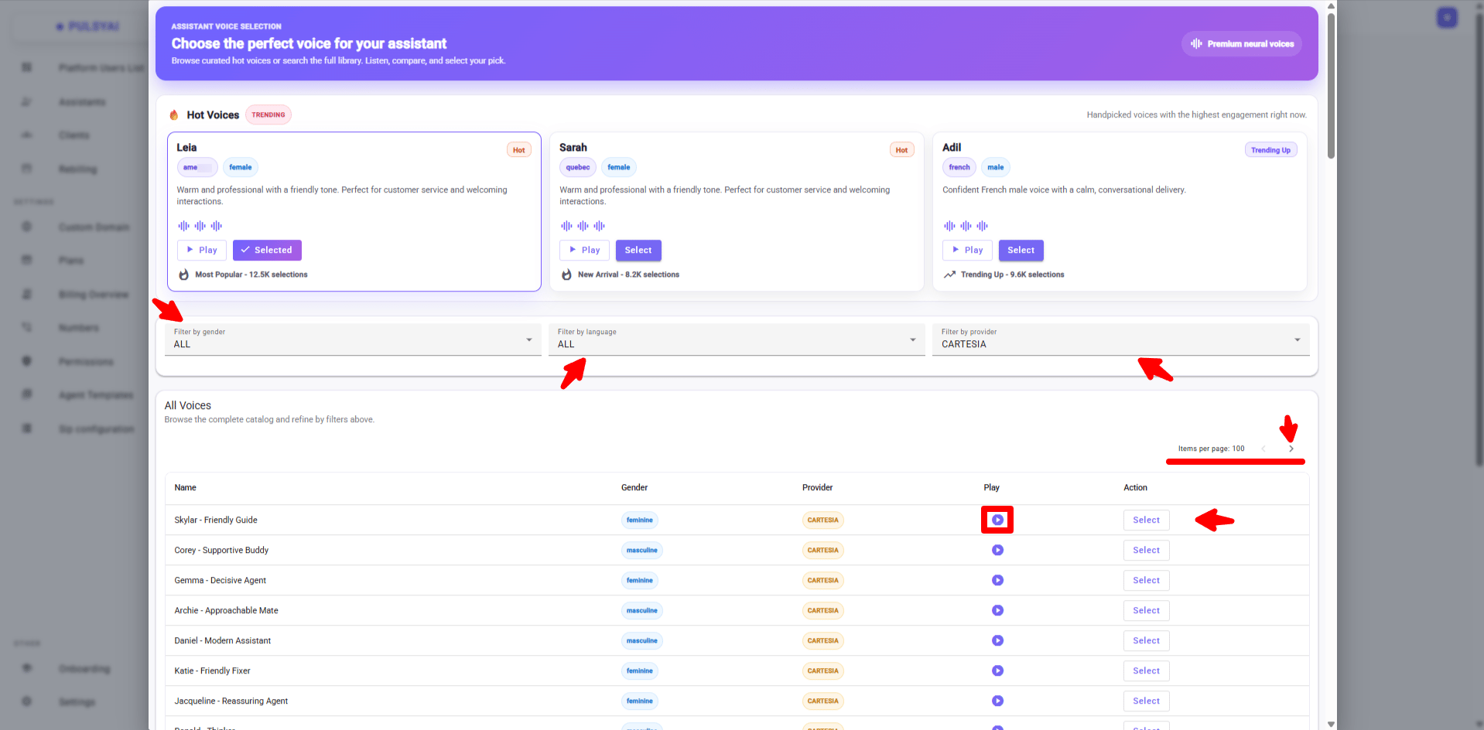Select the Skylar - Friendly Guide voice
The width and height of the screenshot is (1484, 730).
pos(1146,520)
